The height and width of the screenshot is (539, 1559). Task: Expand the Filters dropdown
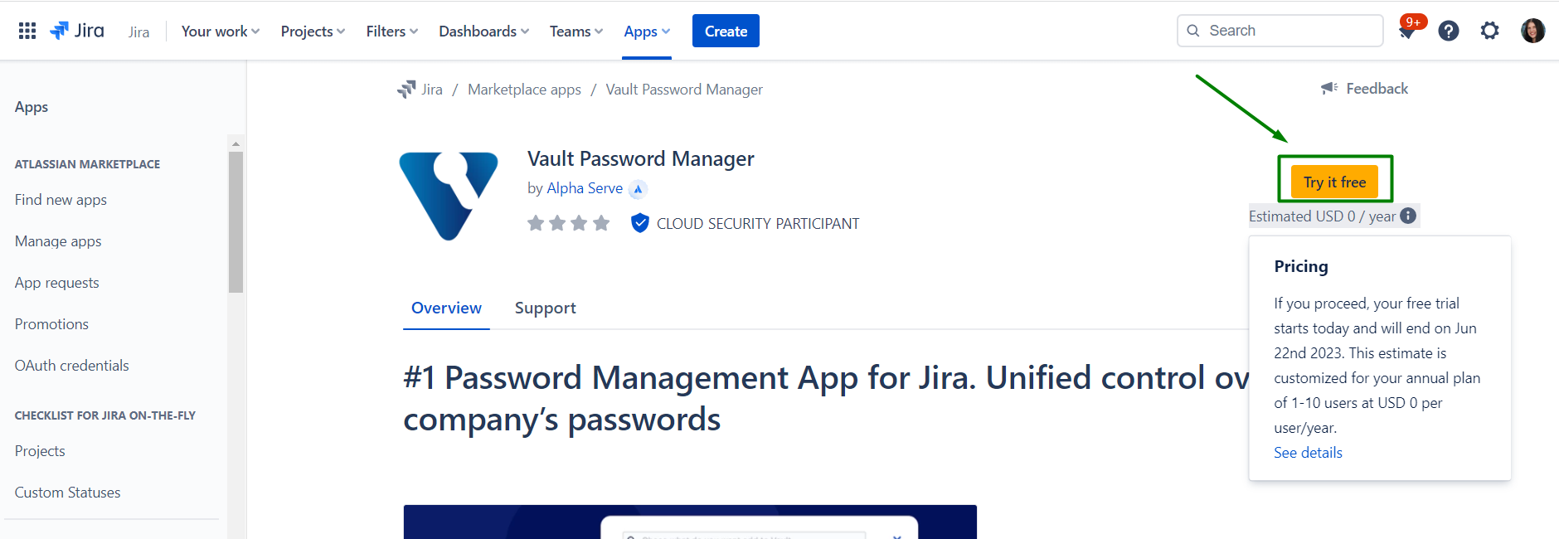coord(392,31)
